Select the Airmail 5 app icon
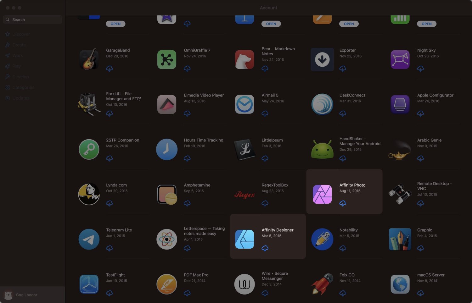Viewport: 472px width, 303px height. [244, 104]
